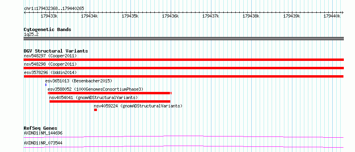
Task: Open the esv3588052 (1000GenomesConsortiumPhase3) label
Action: click(96, 89)
